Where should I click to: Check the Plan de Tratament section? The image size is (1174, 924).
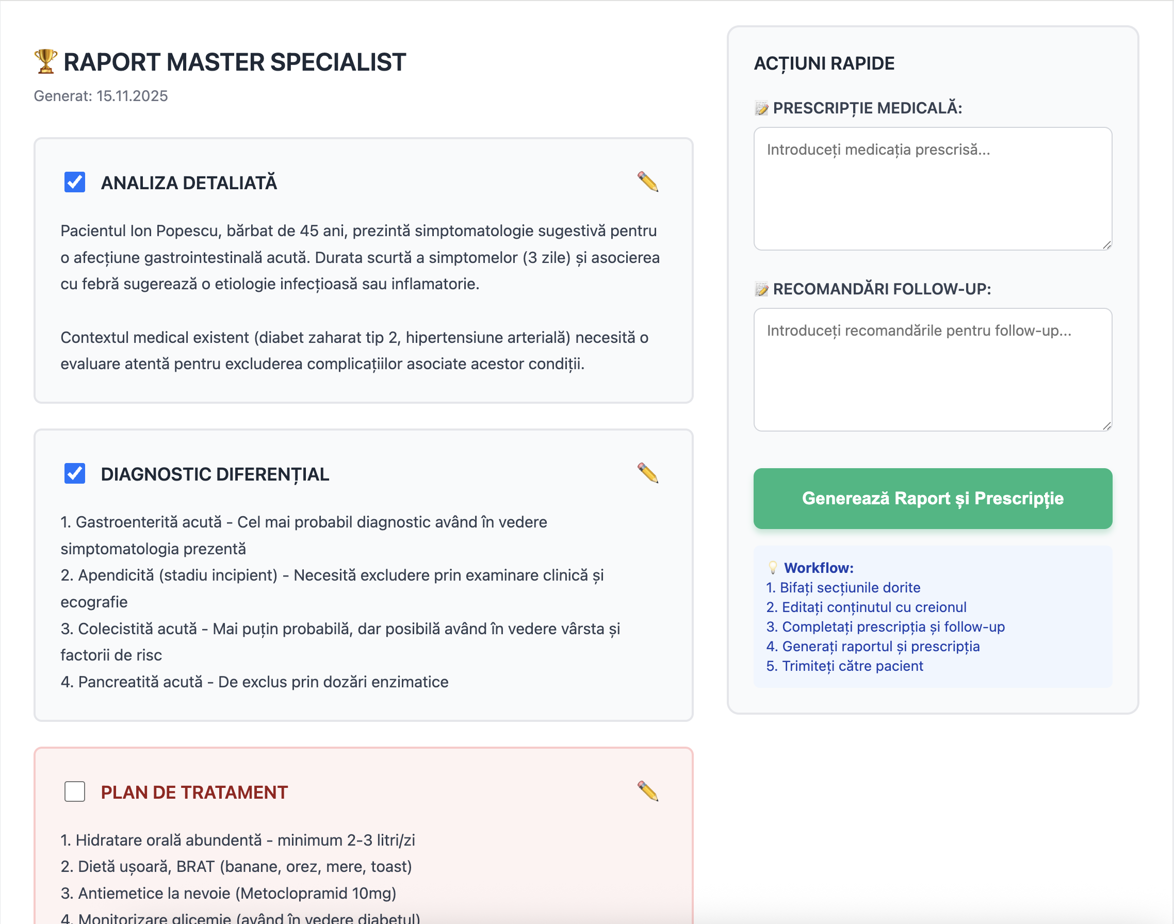(x=75, y=791)
